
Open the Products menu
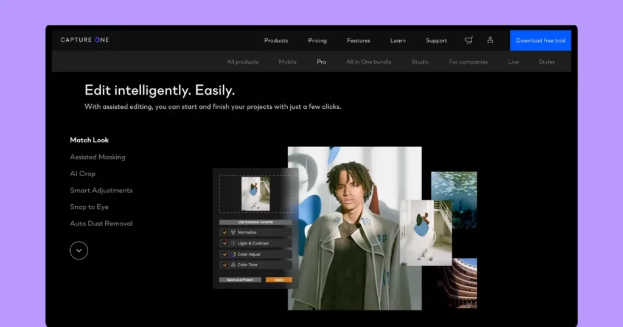point(276,41)
